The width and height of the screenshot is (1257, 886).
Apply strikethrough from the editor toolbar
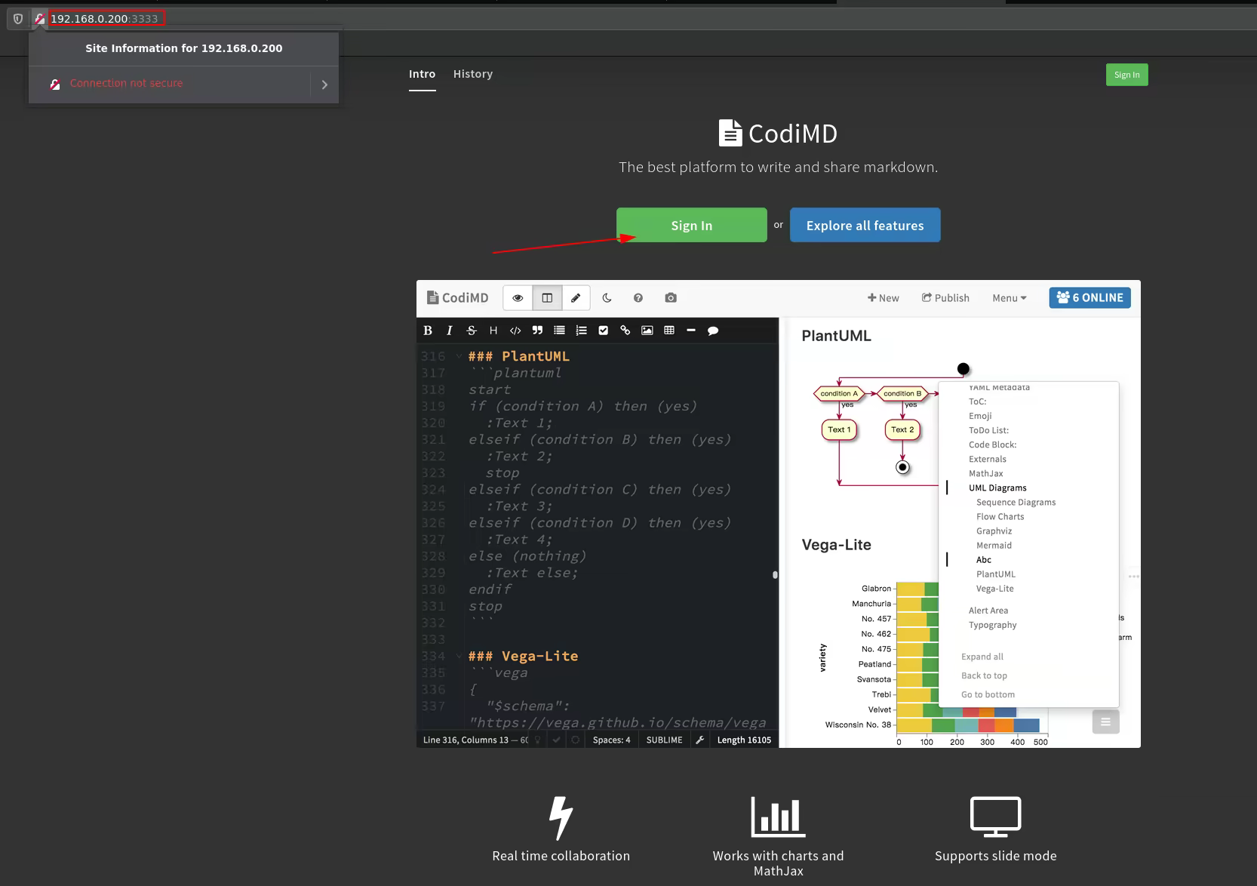click(472, 331)
